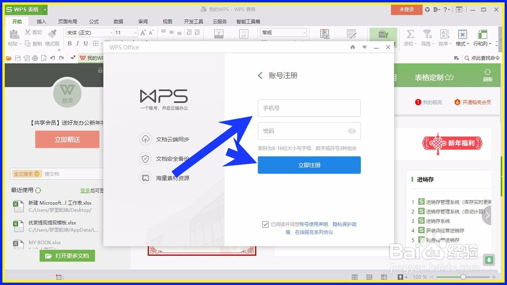Click the refresh (刷新) icon on green banner
The height and width of the screenshot is (285, 507).
488,72
